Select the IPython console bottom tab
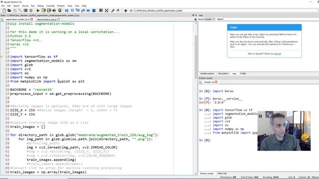This screenshot has width=319, height=179. coord(207,174)
